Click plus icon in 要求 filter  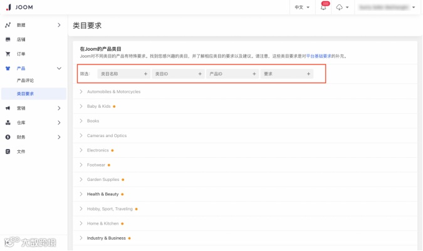coord(308,74)
